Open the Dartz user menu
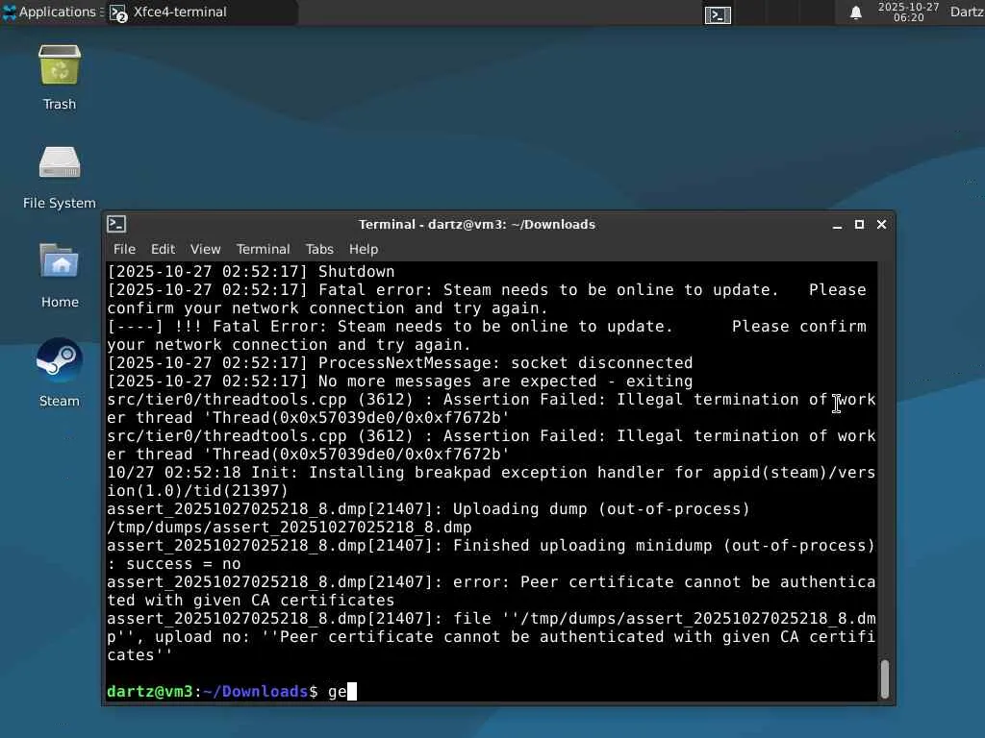Viewport: 985px width, 738px height. point(966,12)
